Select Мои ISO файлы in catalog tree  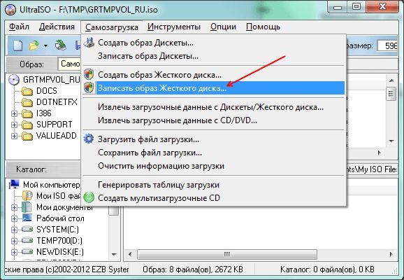(x=59, y=196)
